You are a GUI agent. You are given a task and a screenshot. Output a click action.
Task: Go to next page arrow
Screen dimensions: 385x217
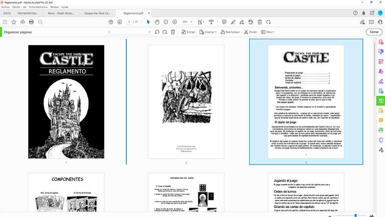(x=120, y=22)
